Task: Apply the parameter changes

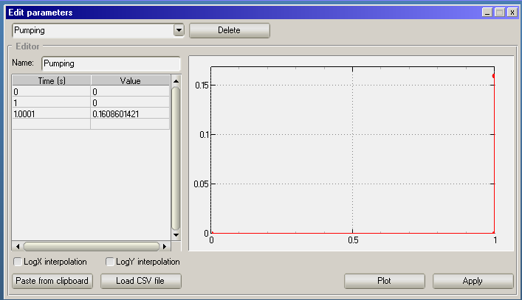Action: [x=473, y=281]
